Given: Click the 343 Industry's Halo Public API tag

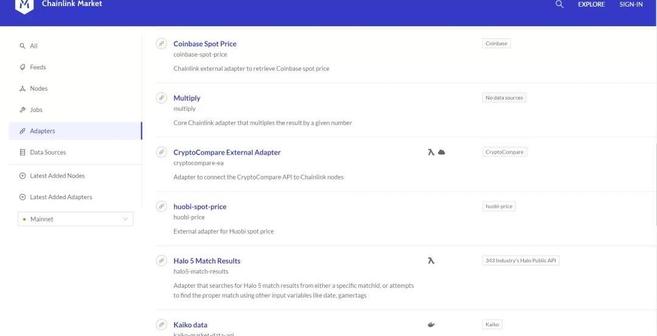Looking at the screenshot, I should [520, 261].
